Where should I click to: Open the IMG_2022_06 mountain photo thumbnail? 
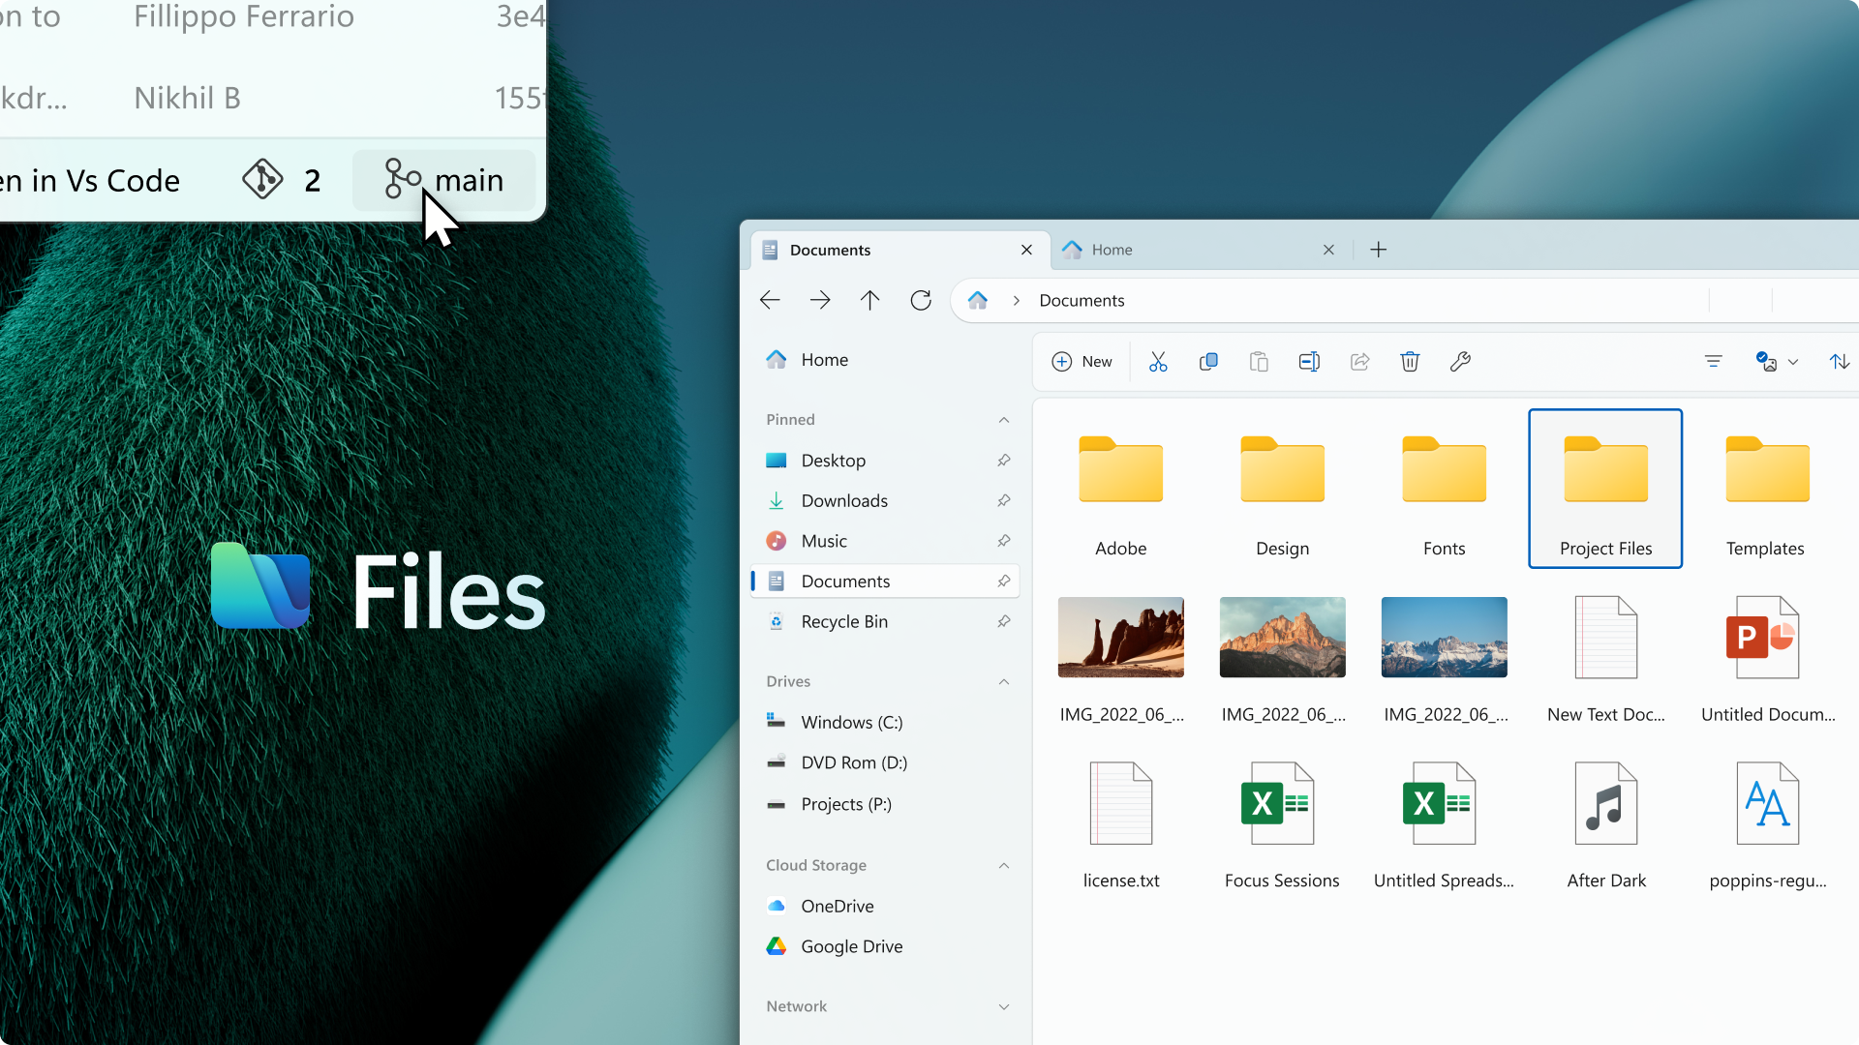(1282, 637)
